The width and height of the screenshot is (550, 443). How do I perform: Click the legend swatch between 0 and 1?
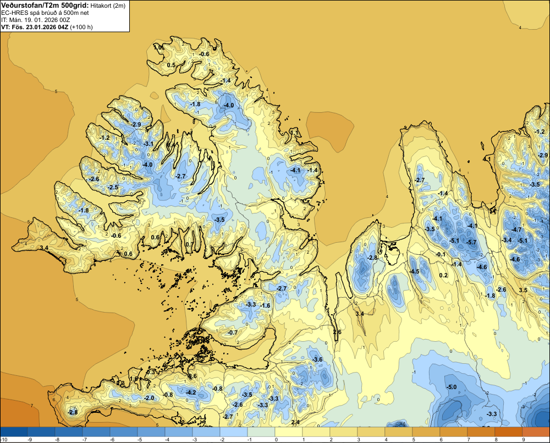289,431
